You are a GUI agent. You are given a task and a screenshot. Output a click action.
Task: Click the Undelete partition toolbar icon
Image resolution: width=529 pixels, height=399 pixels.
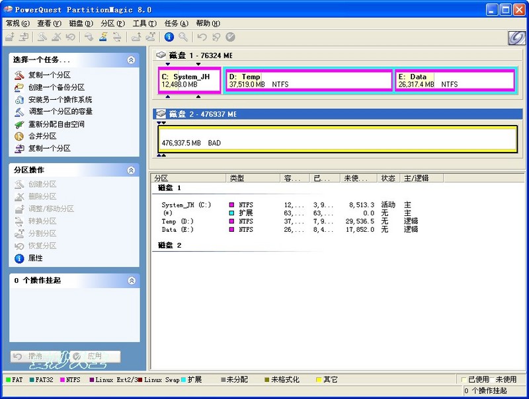click(70, 37)
